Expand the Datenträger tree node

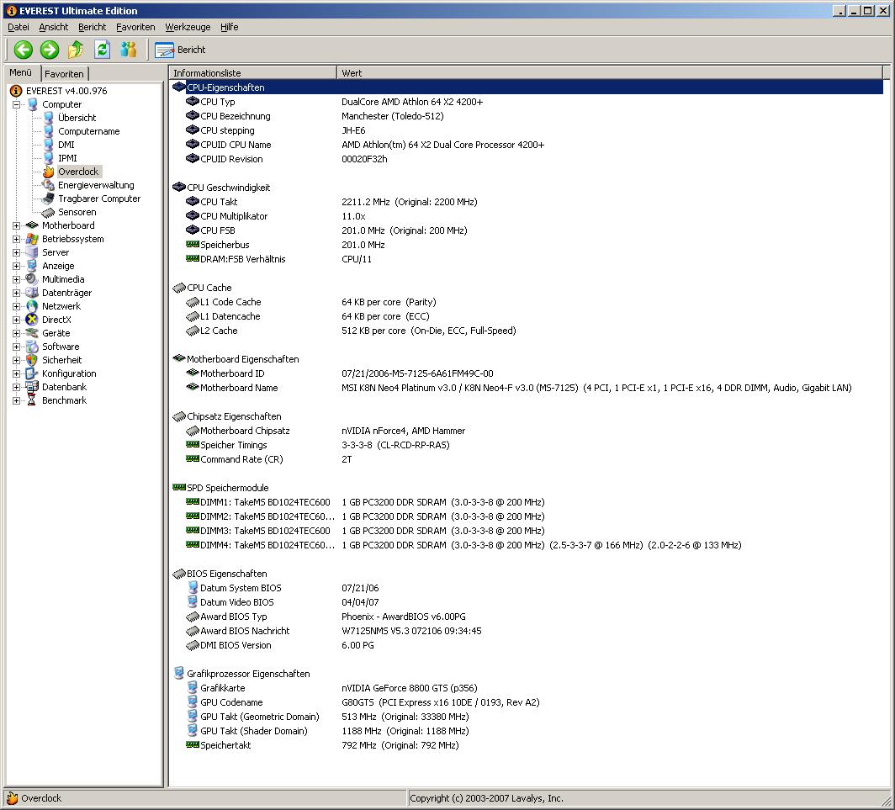click(x=17, y=293)
